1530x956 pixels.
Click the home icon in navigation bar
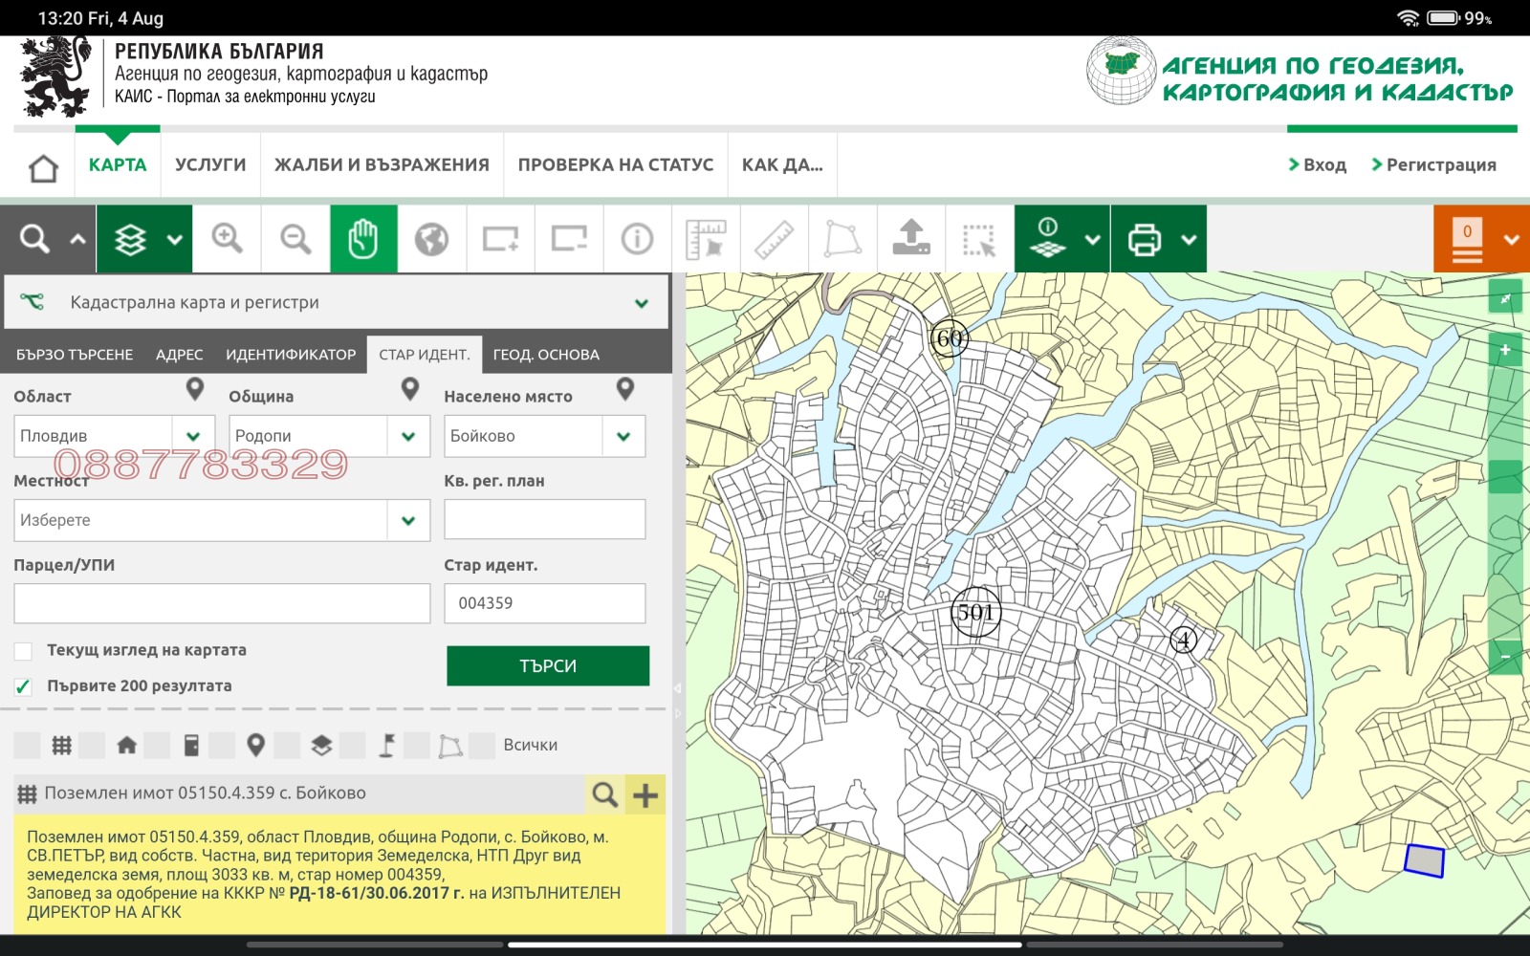[x=44, y=168]
